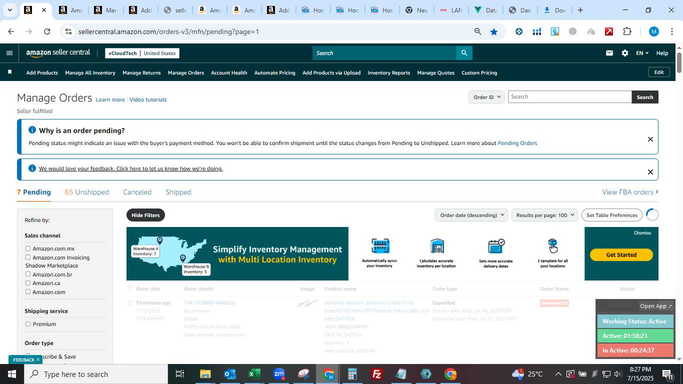Select the Premium shipping service radio

pyautogui.click(x=28, y=324)
